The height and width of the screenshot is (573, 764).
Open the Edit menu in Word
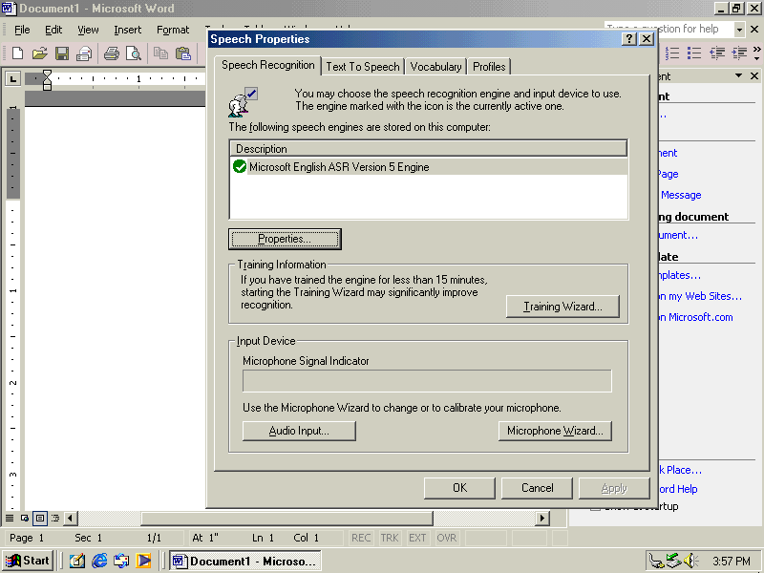click(53, 30)
